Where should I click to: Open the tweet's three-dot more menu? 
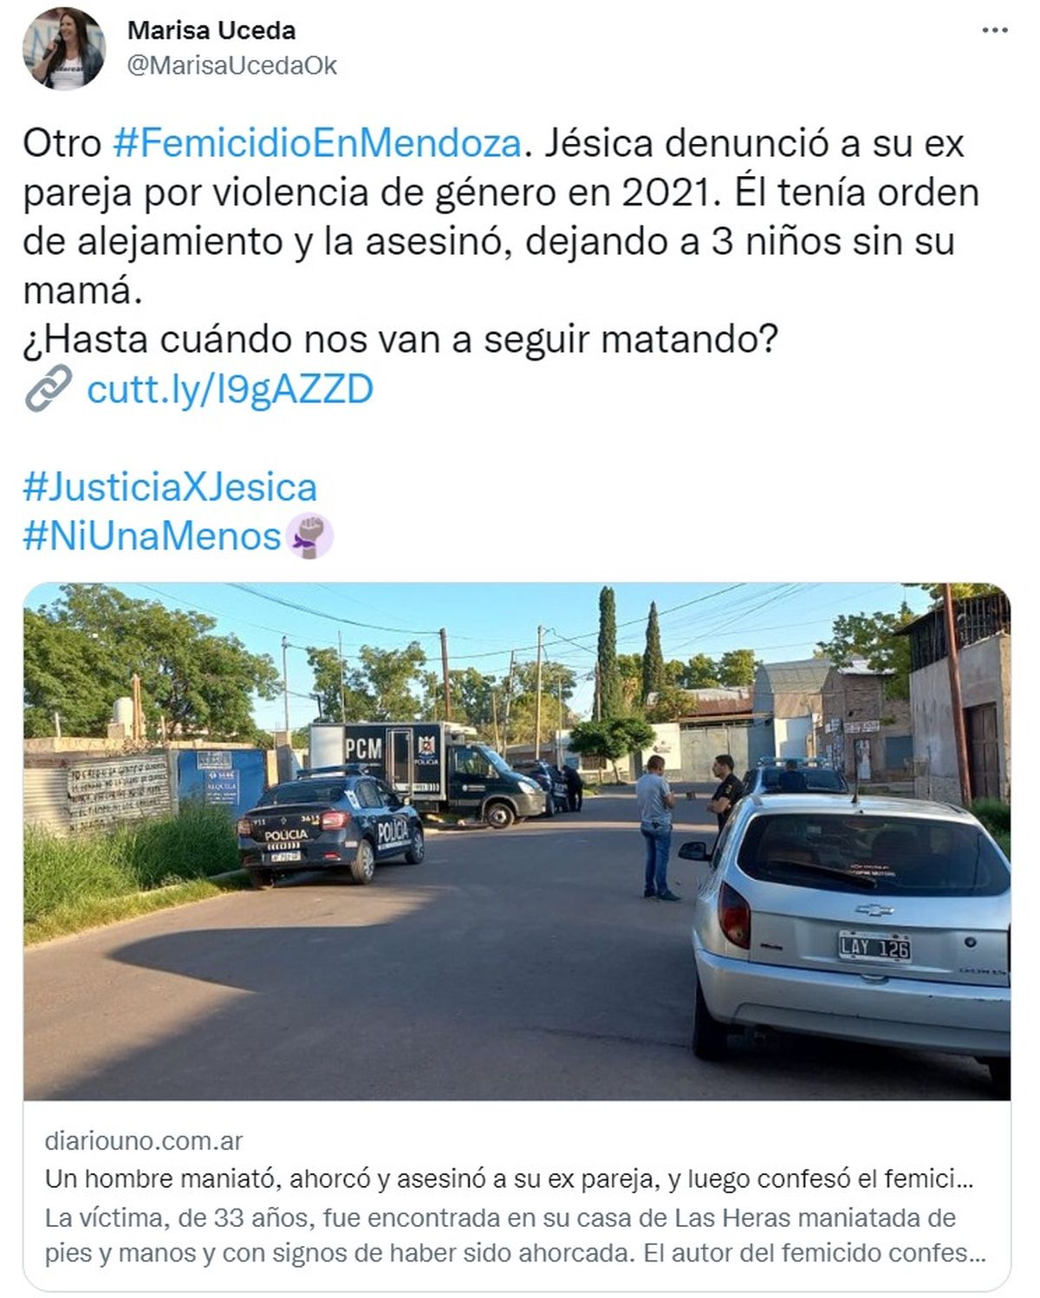click(x=995, y=30)
